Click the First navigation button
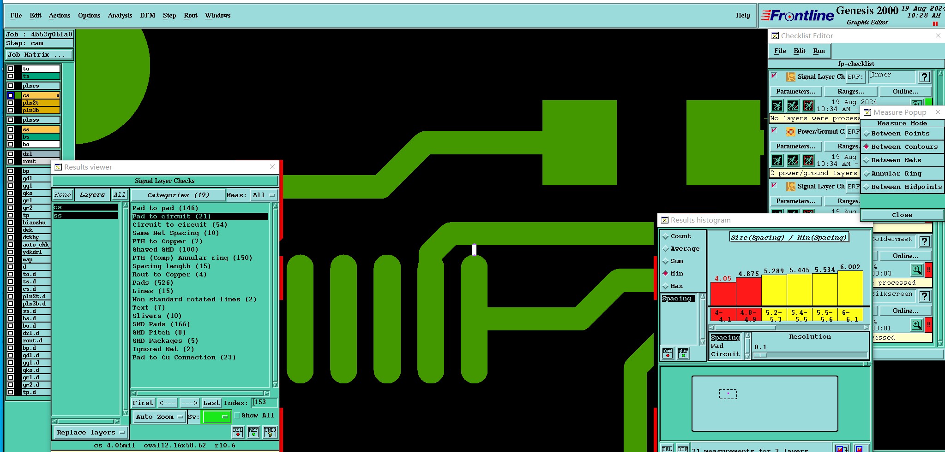The height and width of the screenshot is (452, 945). coord(143,403)
